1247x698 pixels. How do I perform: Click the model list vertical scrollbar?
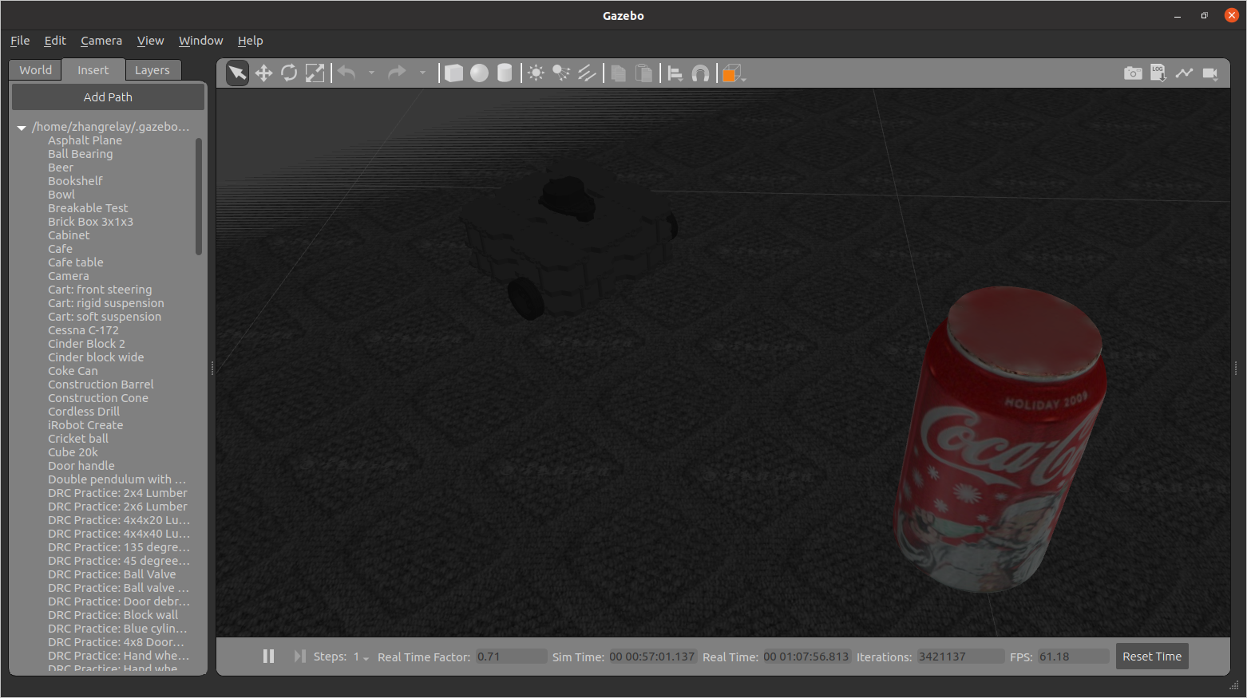pos(199,196)
